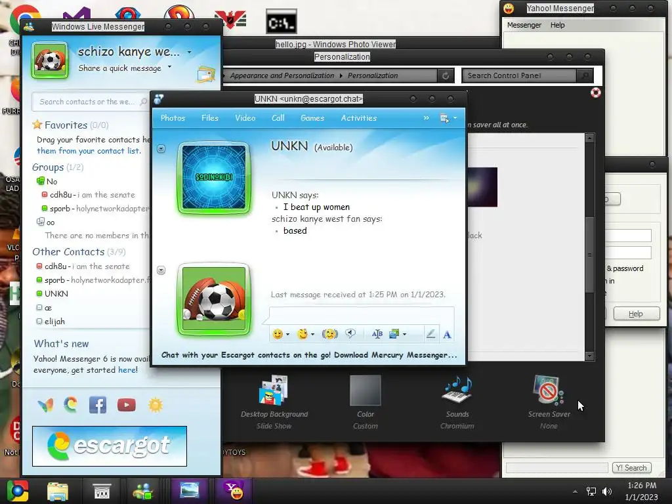Show hidden icons in system tray
Viewport: 672px width, 504px height.
click(x=575, y=492)
